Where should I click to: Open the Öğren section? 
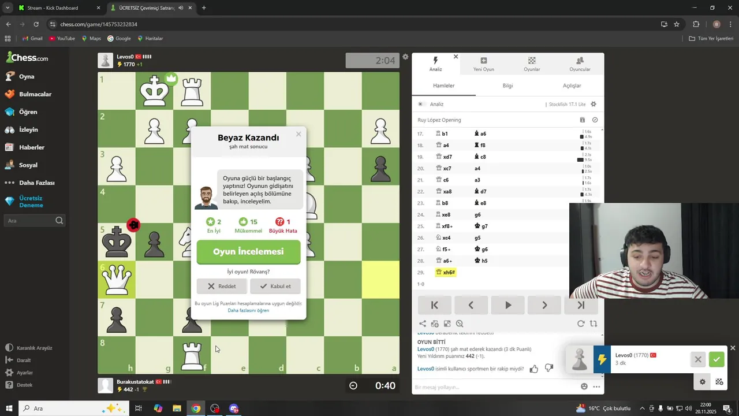pyautogui.click(x=27, y=112)
